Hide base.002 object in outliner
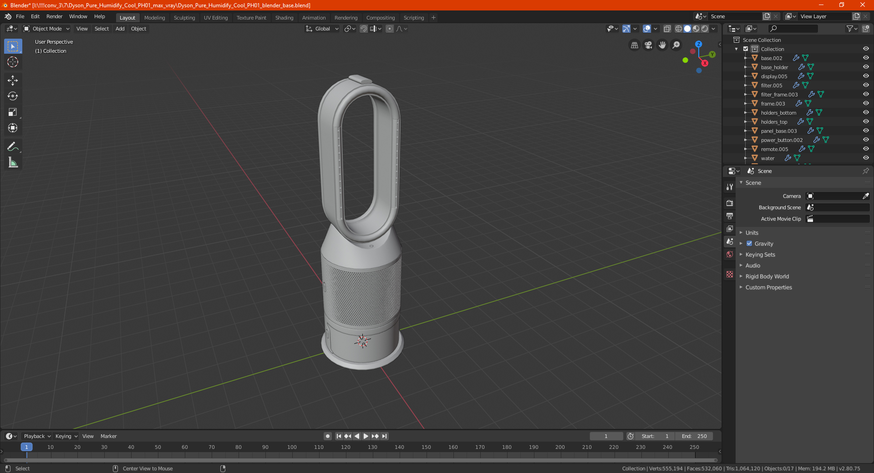Viewport: 874px width, 473px height. coord(866,58)
